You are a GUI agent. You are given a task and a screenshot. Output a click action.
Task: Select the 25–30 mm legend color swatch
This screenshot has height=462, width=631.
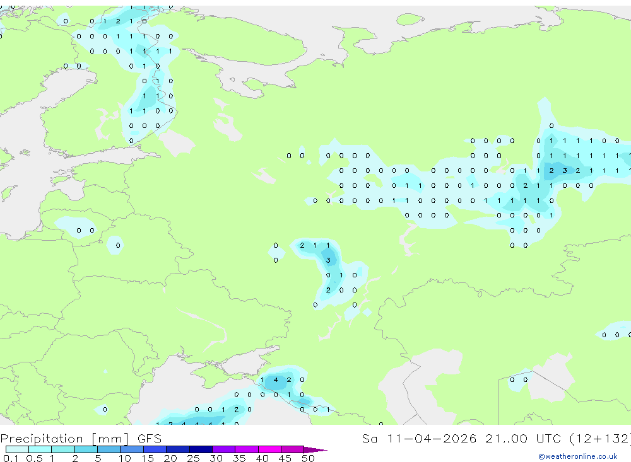tap(201, 449)
